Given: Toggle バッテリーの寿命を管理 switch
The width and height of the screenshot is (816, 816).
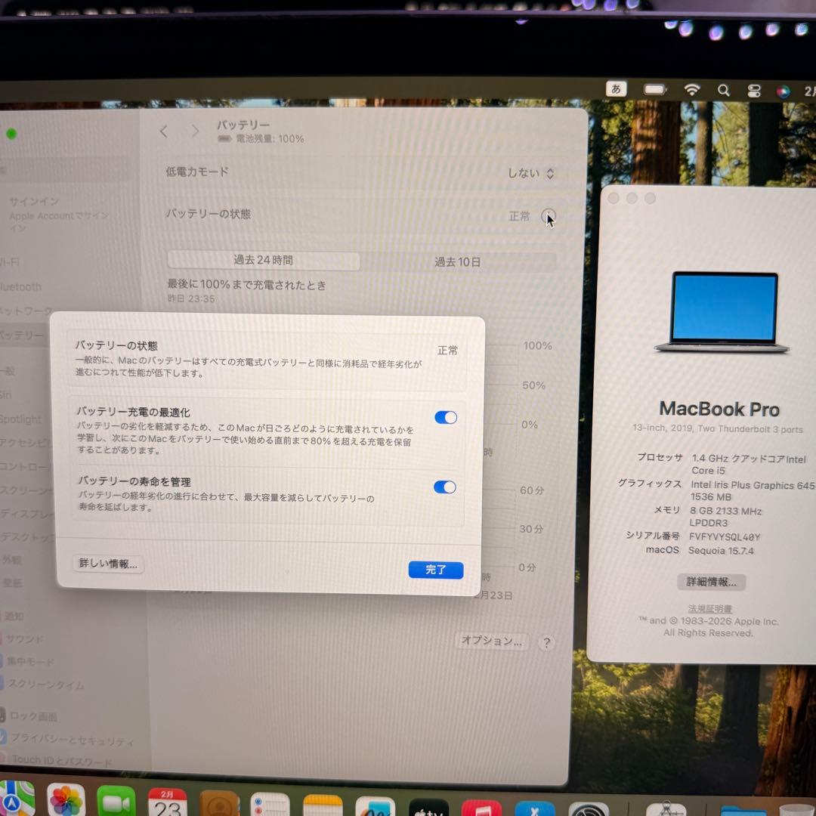Looking at the screenshot, I should point(444,487).
